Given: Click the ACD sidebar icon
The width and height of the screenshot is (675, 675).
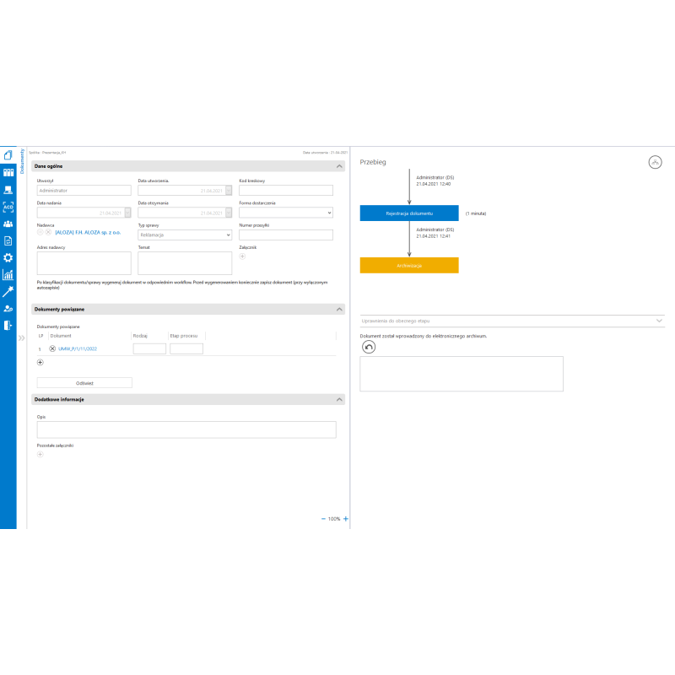Looking at the screenshot, I should pyautogui.click(x=8, y=207).
